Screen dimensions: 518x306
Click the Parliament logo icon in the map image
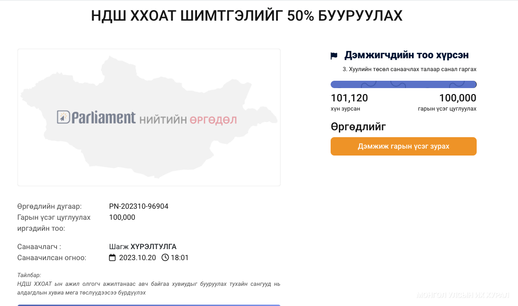63,117
